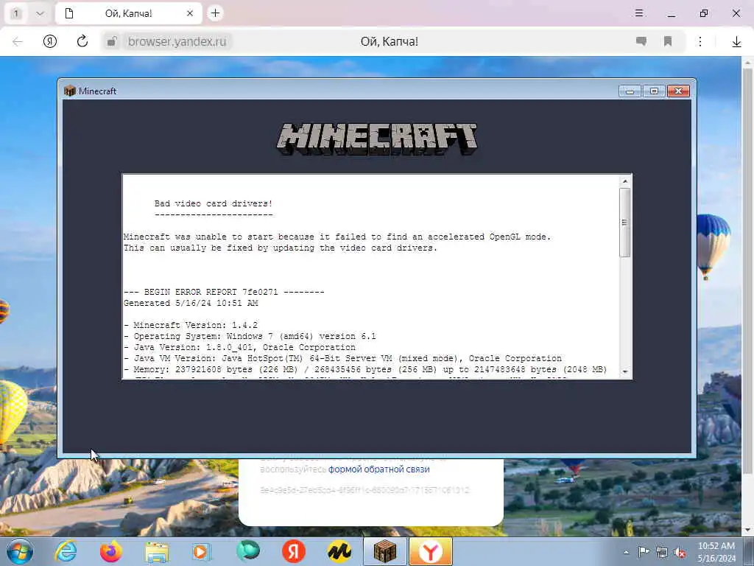Image resolution: width=754 pixels, height=566 pixels.
Task: Close the Minecraft error window
Action: [x=678, y=91]
